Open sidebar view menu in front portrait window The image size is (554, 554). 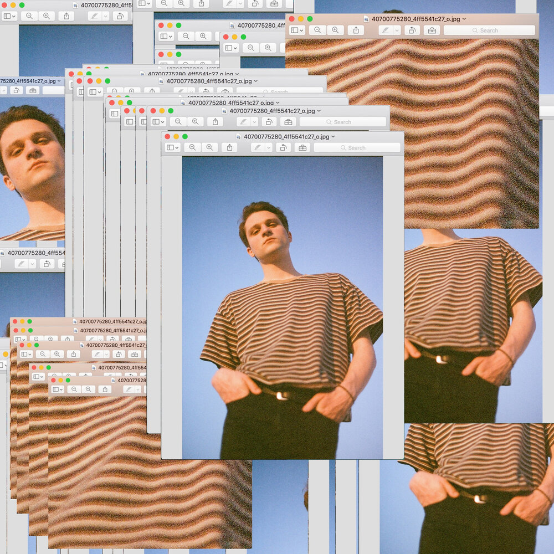pos(172,148)
